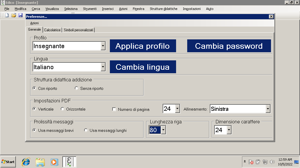
Task: Click the taskbar clock showing 12:59 AM
Action: (x=285, y=160)
